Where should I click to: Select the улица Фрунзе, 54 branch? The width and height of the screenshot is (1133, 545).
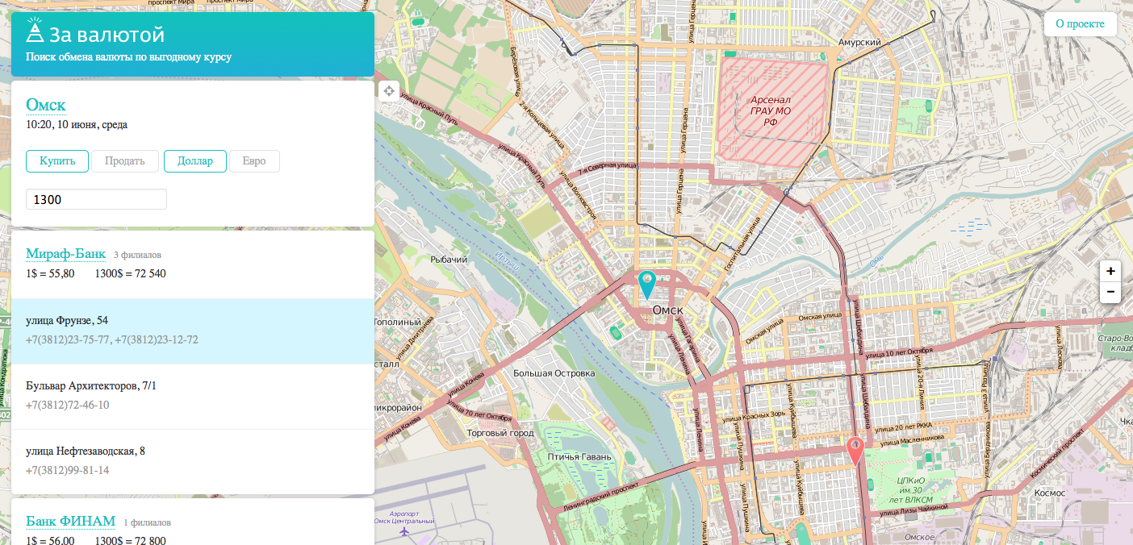coord(193,331)
